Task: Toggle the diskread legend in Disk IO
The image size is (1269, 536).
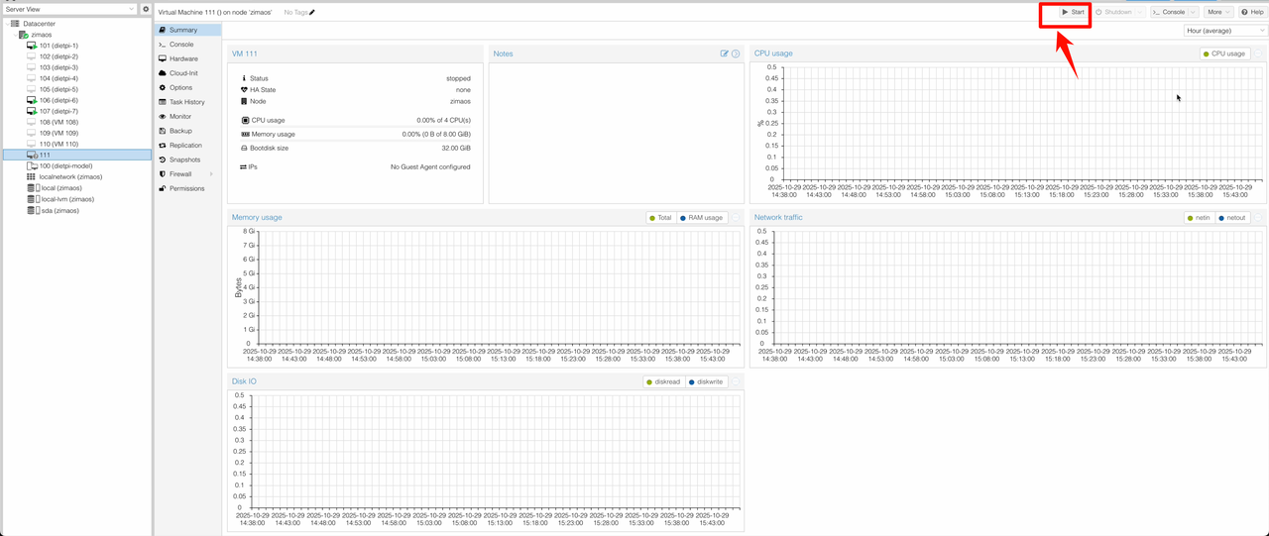Action: [663, 381]
